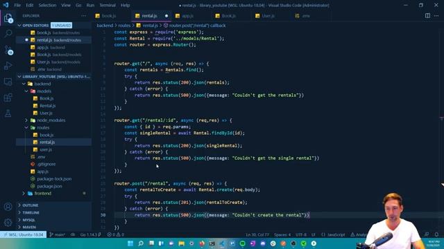Open package.json in the file tree
Image resolution: width=444 pixels, height=249 pixels.
pyautogui.click(x=49, y=186)
